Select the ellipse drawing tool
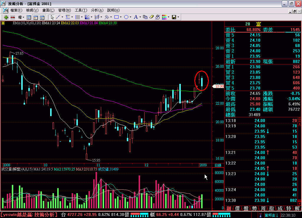The image size is (302, 218). (126, 17)
